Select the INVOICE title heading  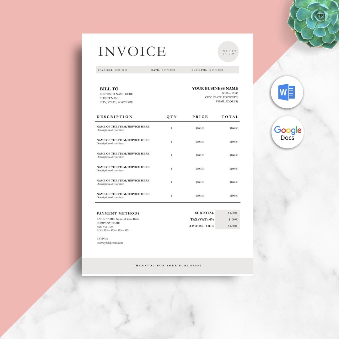tap(132, 52)
